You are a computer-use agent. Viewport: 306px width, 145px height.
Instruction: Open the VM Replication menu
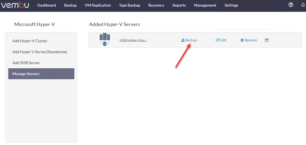(x=98, y=5)
